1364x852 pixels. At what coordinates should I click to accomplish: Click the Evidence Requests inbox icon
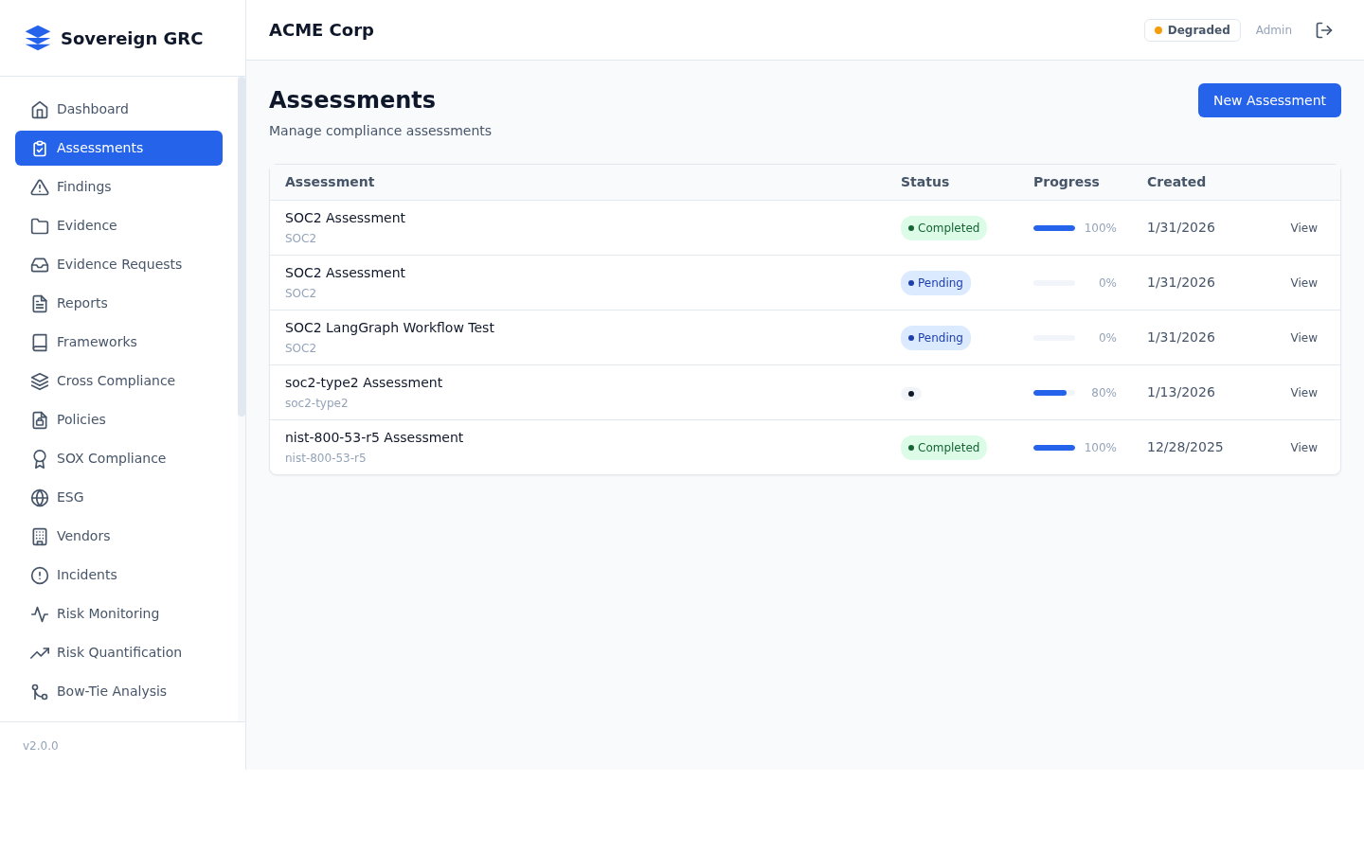coord(40,265)
